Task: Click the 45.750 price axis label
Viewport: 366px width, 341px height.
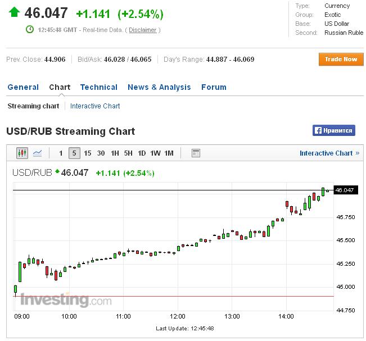Action: (x=346, y=217)
